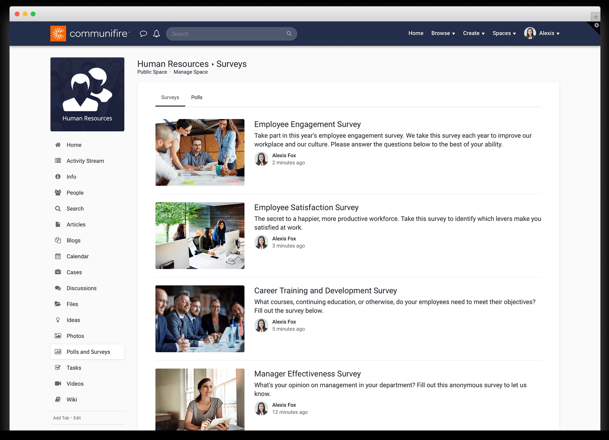
Task: Open the Polls and Surveys sidebar icon
Action: pyautogui.click(x=58, y=352)
